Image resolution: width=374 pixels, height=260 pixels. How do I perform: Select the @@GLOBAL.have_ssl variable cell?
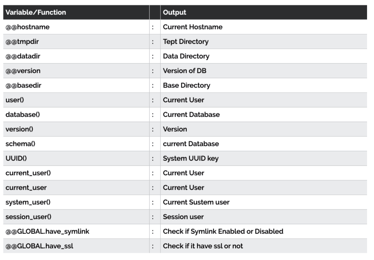pyautogui.click(x=76, y=246)
